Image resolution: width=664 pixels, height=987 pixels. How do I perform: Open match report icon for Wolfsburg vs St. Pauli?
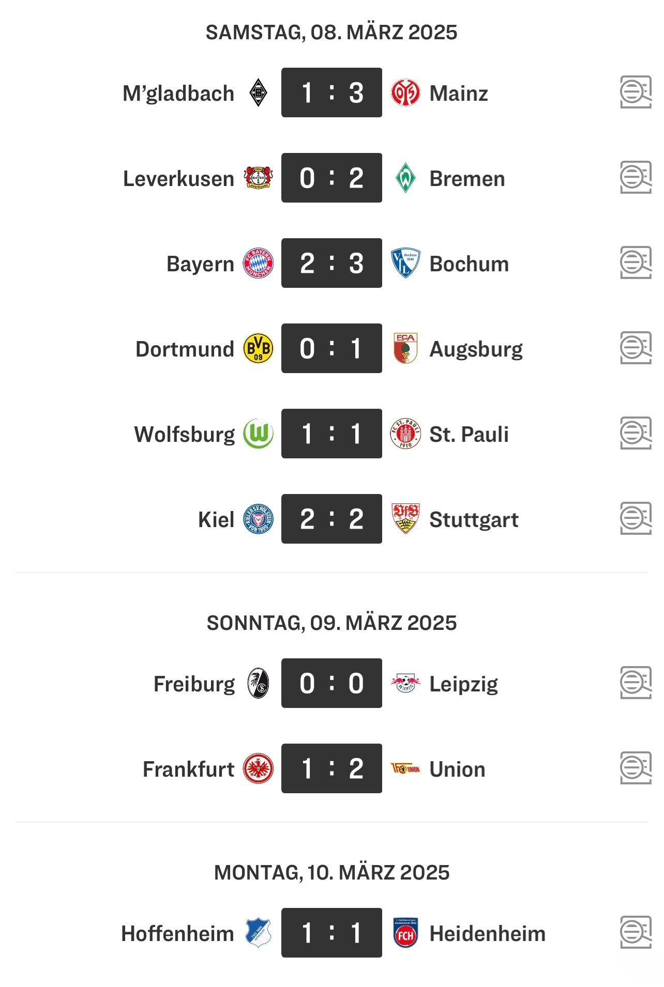pyautogui.click(x=635, y=434)
